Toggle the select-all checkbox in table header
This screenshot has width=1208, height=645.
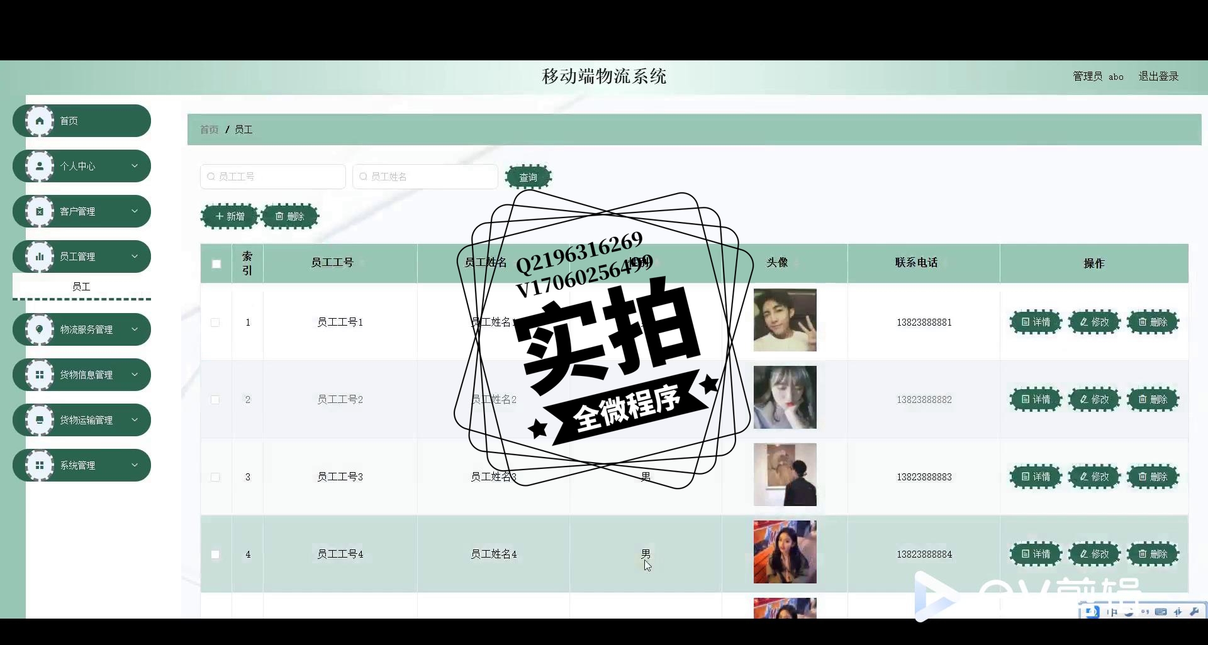click(216, 264)
